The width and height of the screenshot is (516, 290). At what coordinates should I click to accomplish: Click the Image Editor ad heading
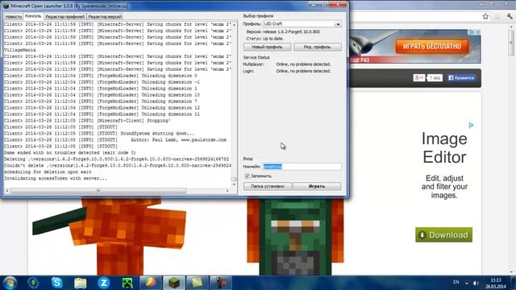[444, 147]
